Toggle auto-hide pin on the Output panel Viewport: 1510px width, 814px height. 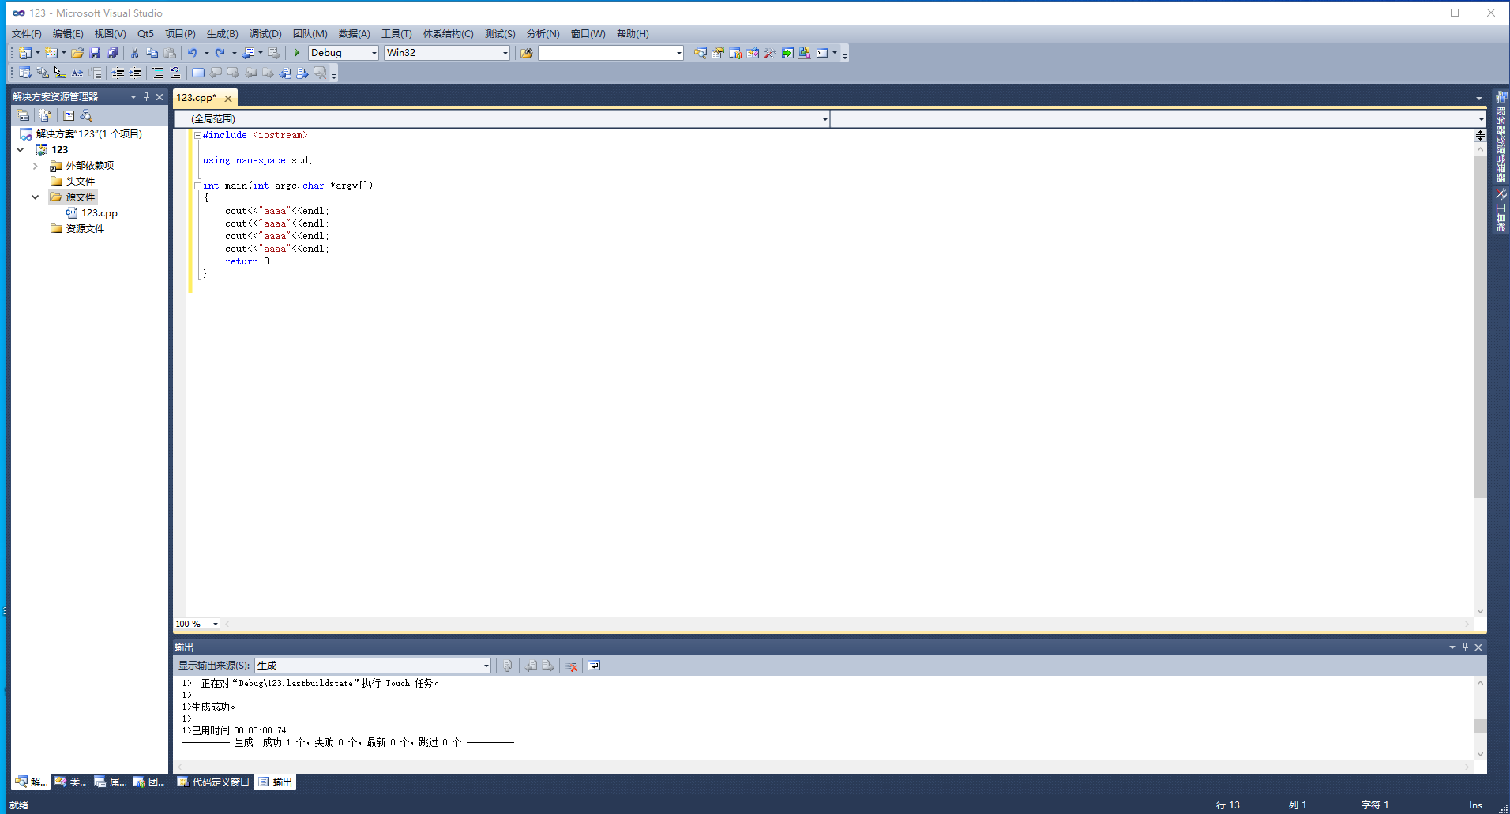(1465, 647)
